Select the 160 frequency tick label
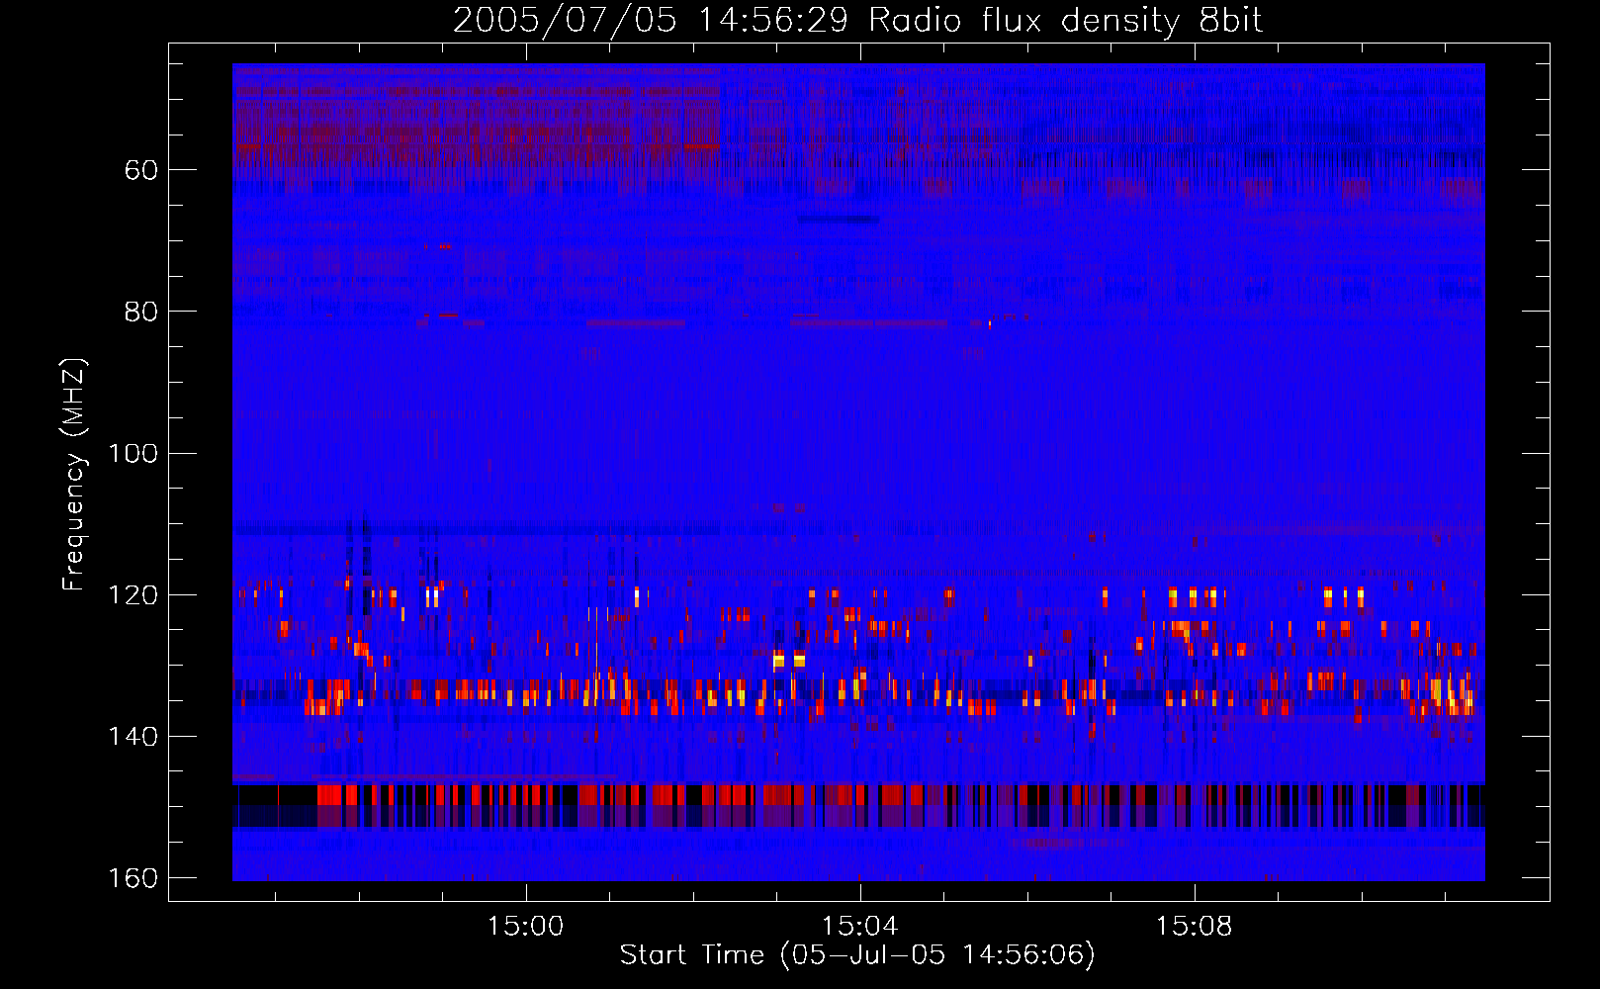 click(x=133, y=878)
